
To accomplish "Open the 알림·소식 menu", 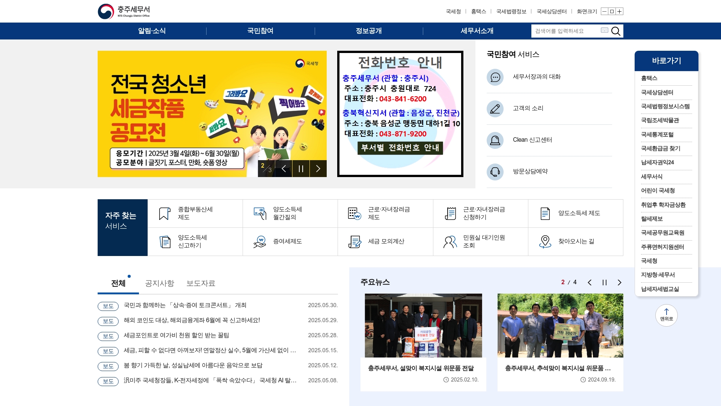I will [152, 31].
